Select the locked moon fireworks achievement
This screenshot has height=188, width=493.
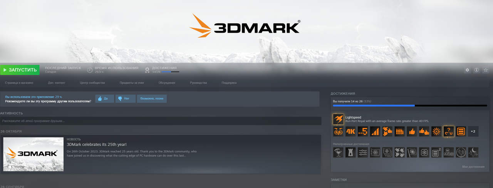click(x=473, y=152)
